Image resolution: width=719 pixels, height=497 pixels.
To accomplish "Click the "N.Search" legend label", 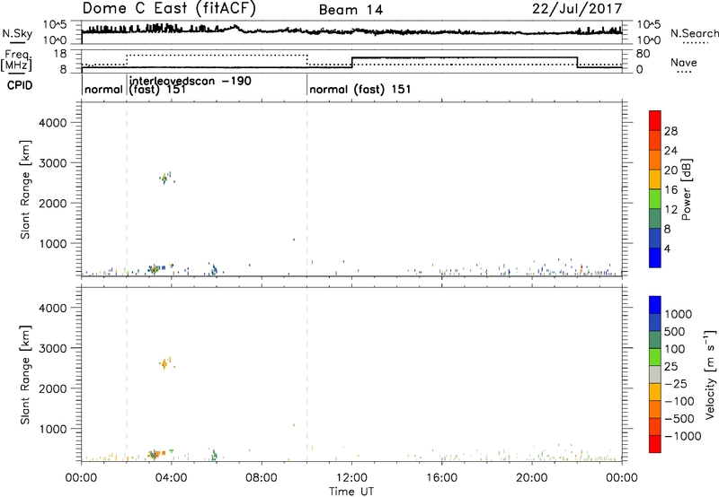I will pos(694,33).
